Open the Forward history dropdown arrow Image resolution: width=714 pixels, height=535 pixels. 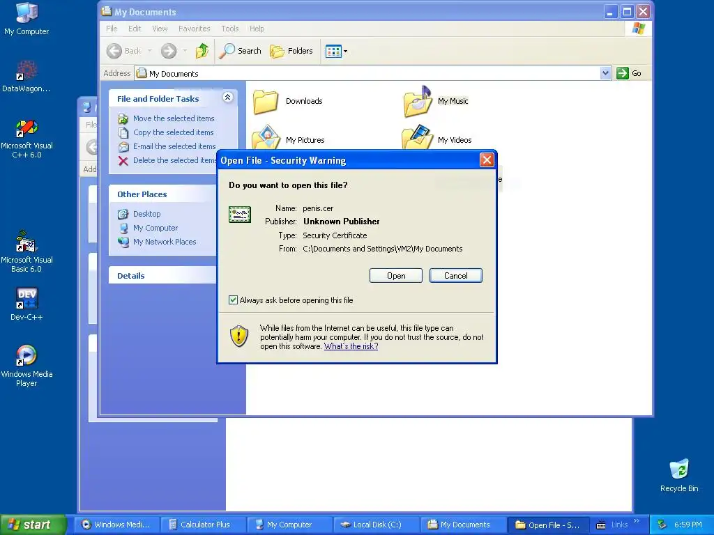click(184, 51)
